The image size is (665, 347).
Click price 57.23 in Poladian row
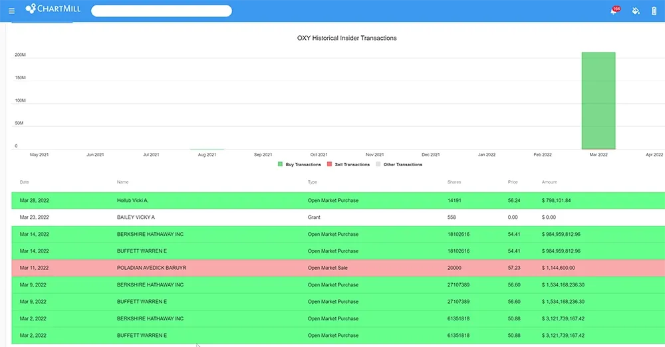click(514, 268)
